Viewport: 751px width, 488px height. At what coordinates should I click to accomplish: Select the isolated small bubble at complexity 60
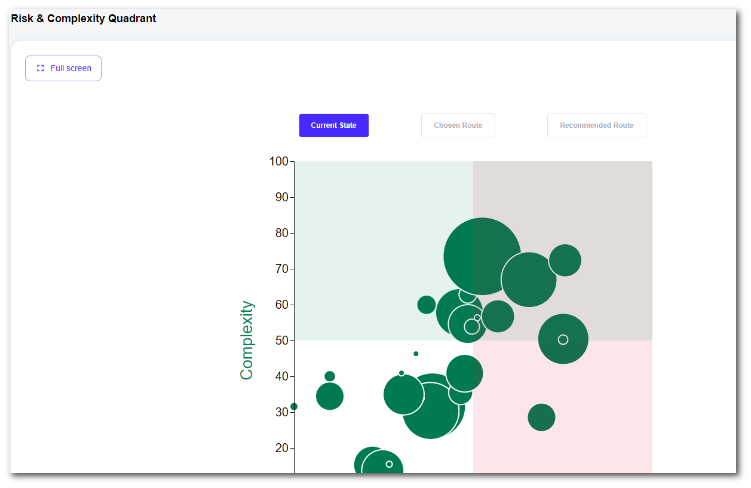(427, 305)
